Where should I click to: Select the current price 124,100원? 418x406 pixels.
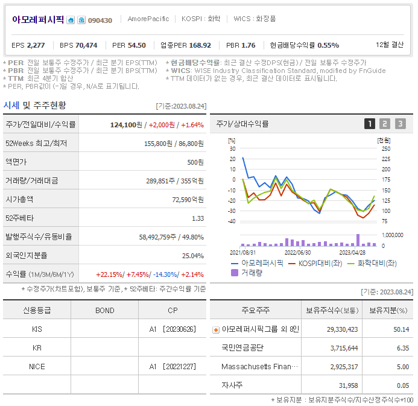126,125
